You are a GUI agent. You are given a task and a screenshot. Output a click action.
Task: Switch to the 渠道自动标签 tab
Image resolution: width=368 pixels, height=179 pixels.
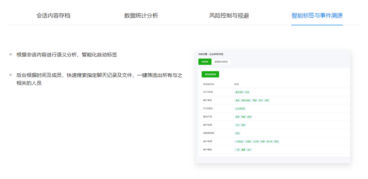pyautogui.click(x=221, y=62)
